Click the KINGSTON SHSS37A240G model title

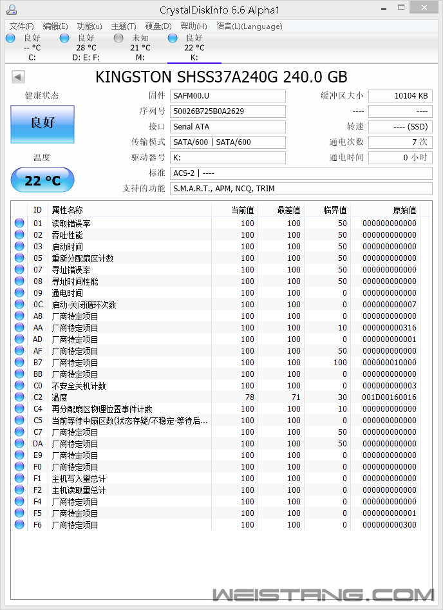(x=221, y=77)
